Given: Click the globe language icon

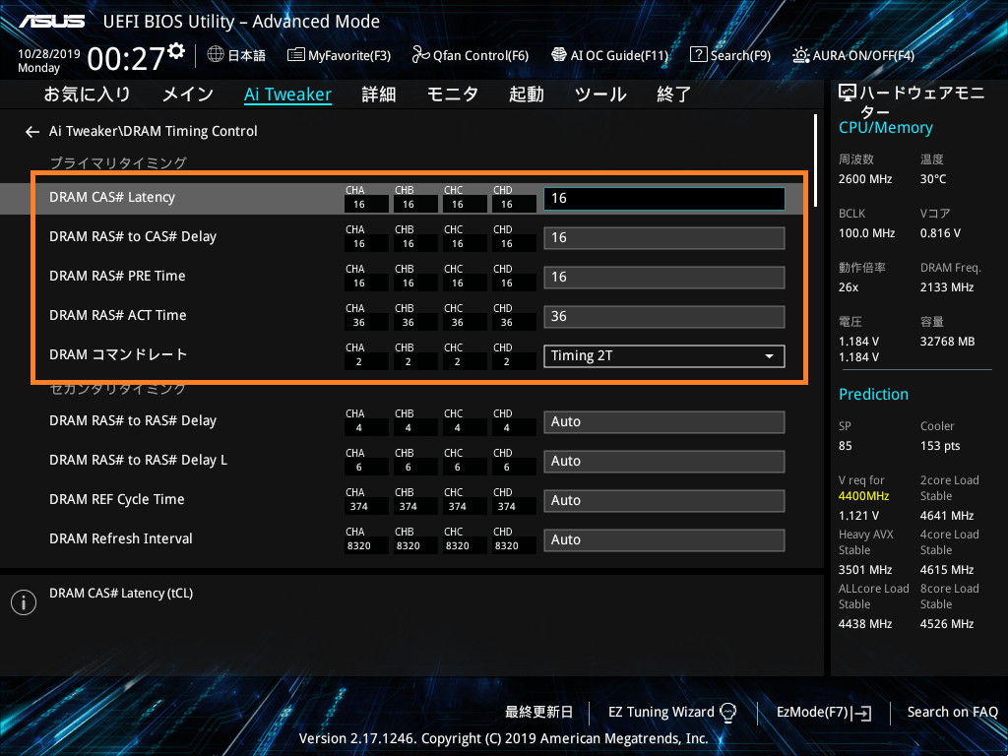Looking at the screenshot, I should click(216, 55).
